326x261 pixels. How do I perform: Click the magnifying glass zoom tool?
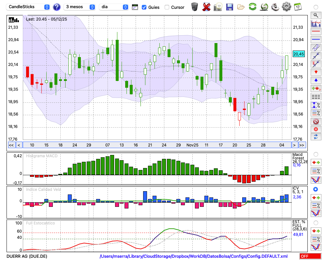pyautogui.click(x=316, y=15)
